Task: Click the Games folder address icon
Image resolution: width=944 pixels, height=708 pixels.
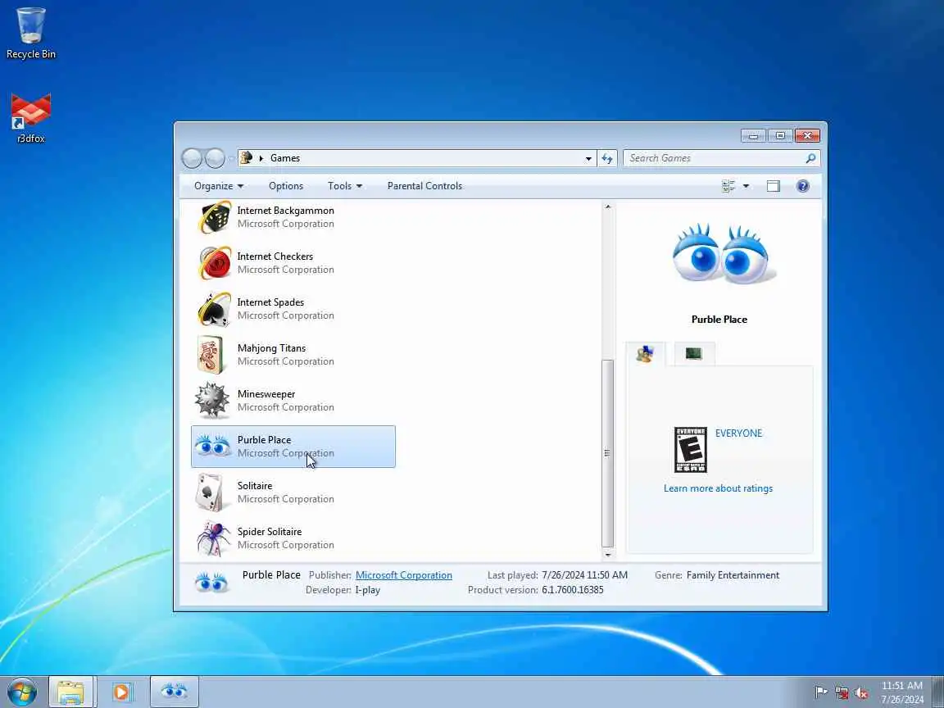Action: click(x=246, y=157)
